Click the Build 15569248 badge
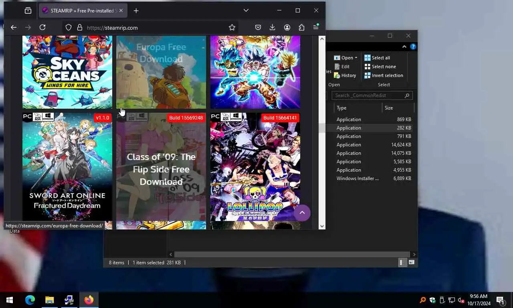The height and width of the screenshot is (308, 513). (x=186, y=118)
